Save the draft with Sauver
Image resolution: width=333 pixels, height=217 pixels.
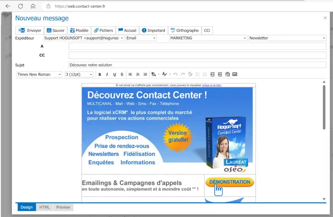(56, 30)
